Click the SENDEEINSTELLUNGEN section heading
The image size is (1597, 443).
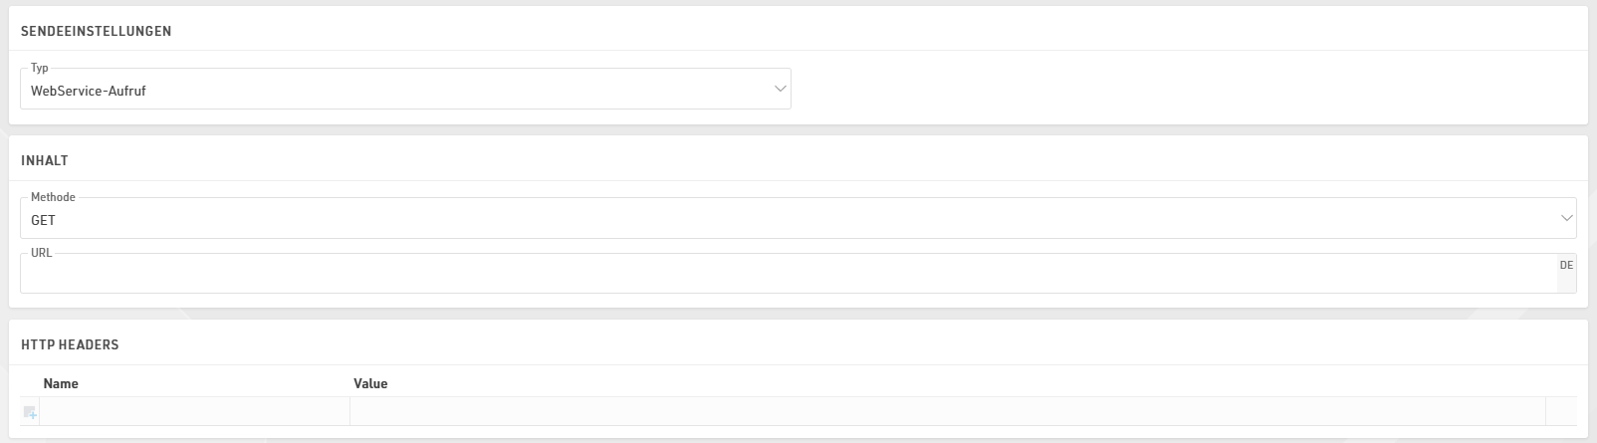[97, 32]
